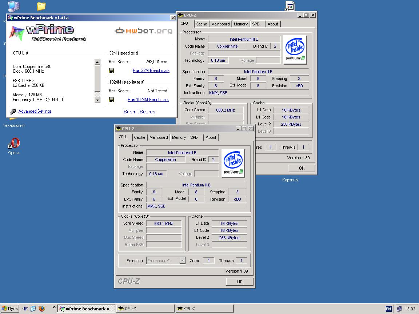This screenshot has height=314, width=419.
Task: Open the About tab in the front CPU-Z window
Action: 211,137
